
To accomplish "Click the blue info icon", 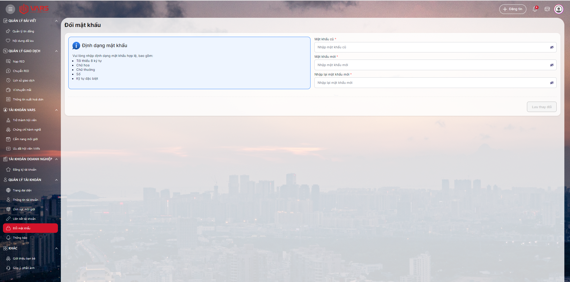I will [x=76, y=46].
